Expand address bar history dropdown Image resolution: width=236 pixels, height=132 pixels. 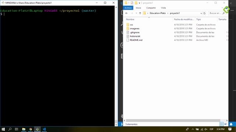pyautogui.click(x=201, y=13)
